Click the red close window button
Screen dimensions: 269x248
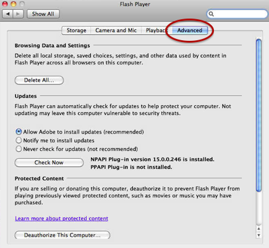coord(5,4)
